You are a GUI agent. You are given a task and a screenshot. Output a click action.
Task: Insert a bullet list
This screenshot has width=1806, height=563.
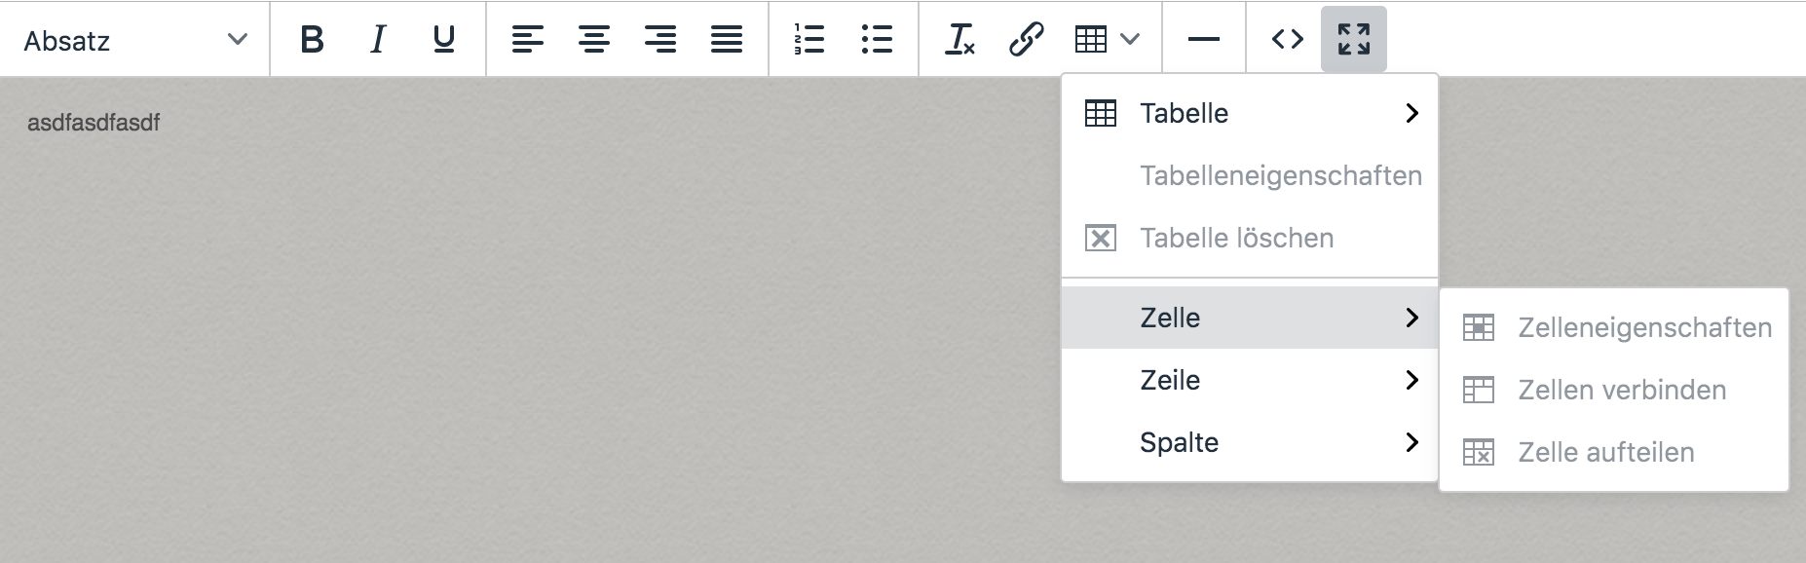coord(876,40)
